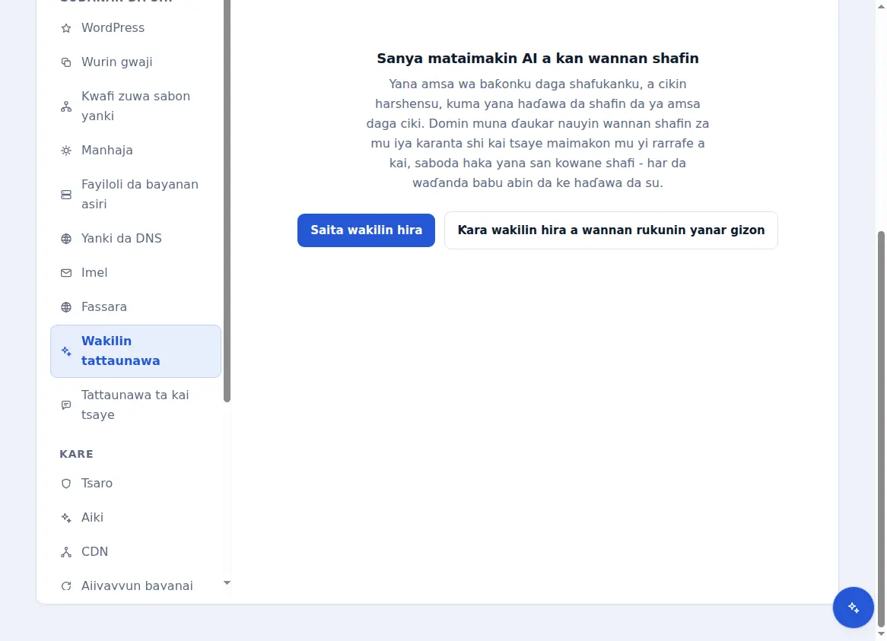The image size is (887, 641).
Task: Open the Manhaja settings icon
Action: coord(66,151)
